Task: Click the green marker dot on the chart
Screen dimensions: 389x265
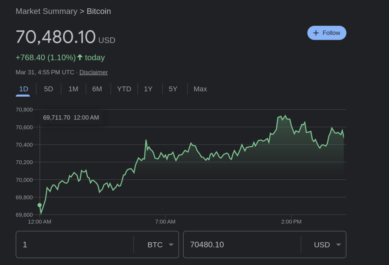Action: (40, 205)
